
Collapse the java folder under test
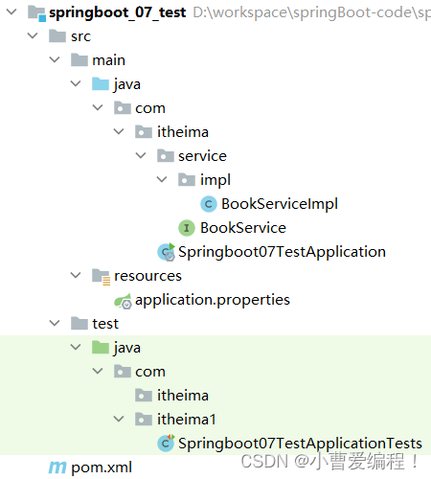76,347
